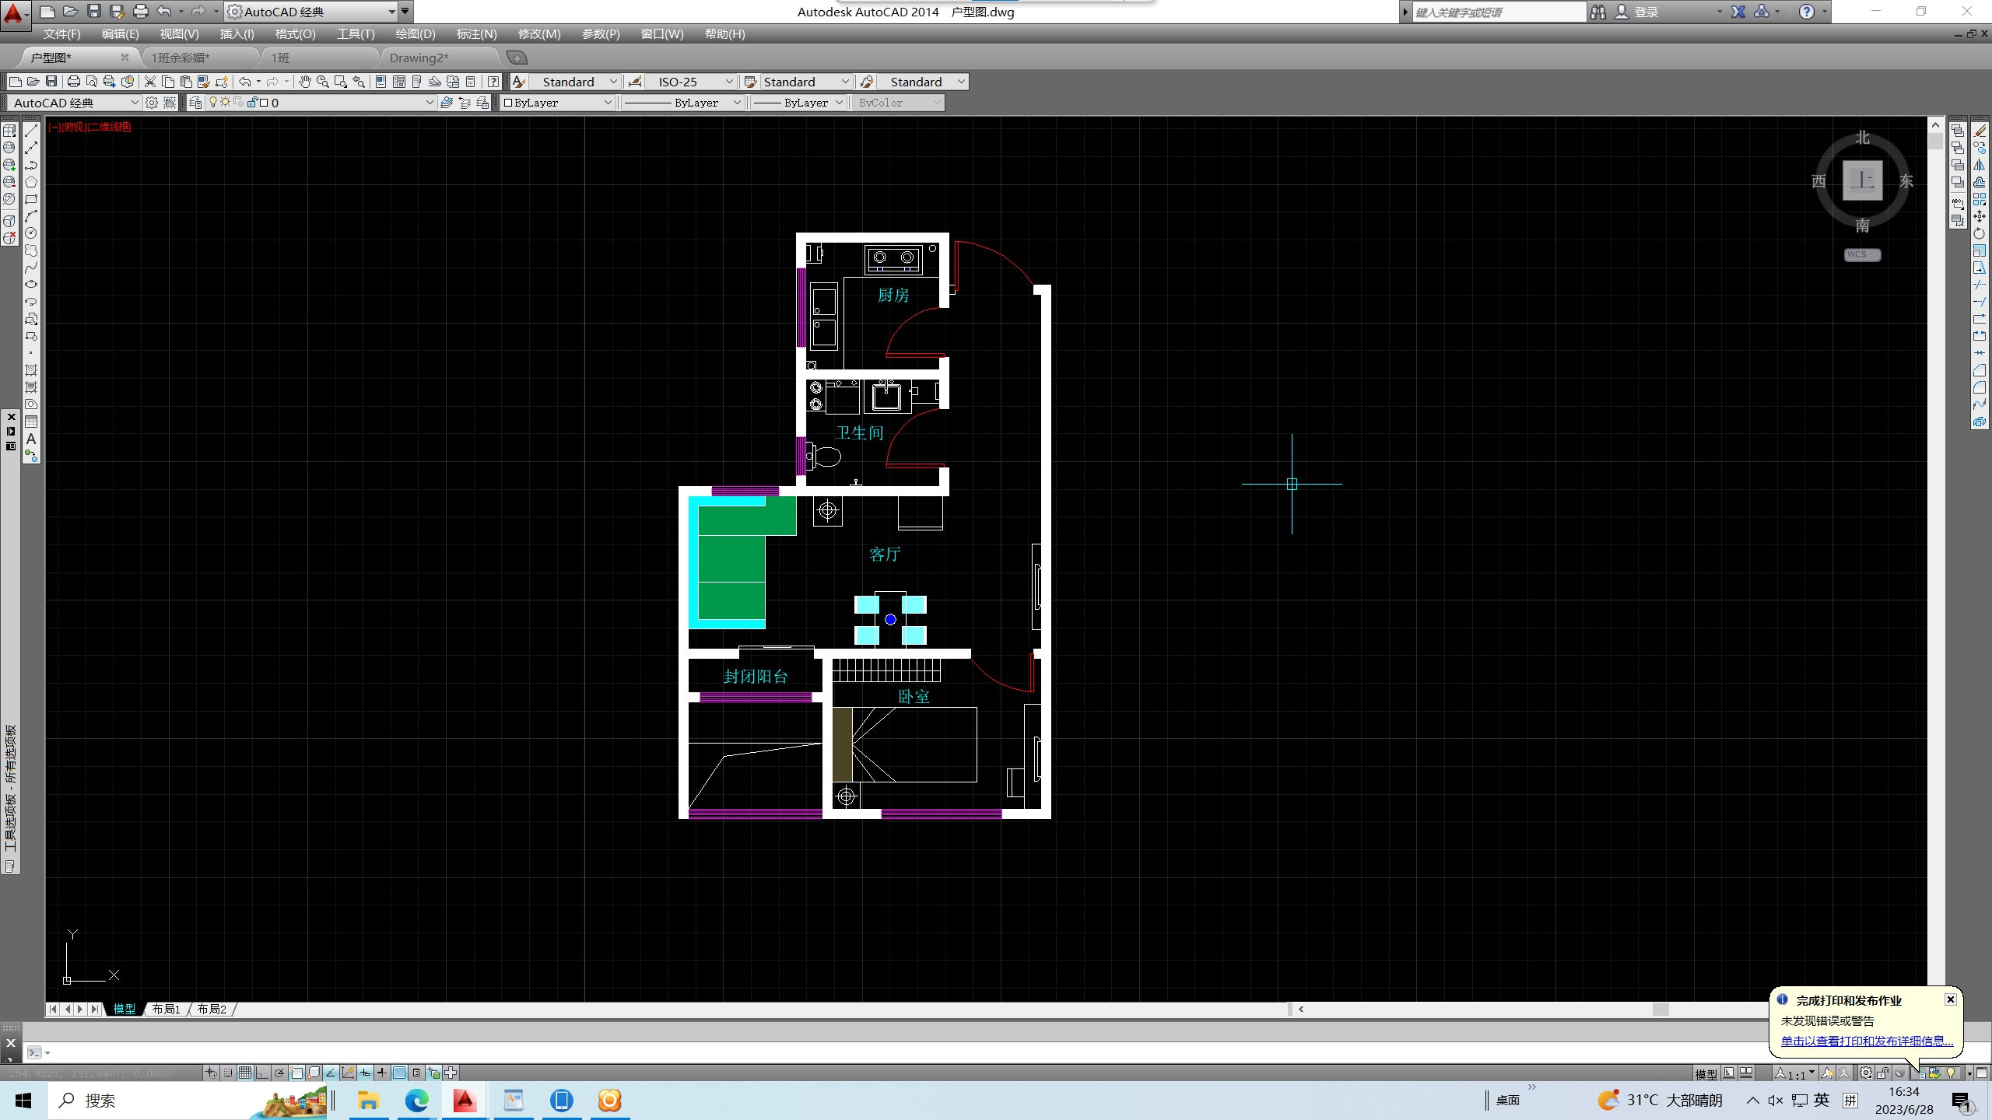Open the ByLayer color control dropdown
The width and height of the screenshot is (1992, 1120).
(x=608, y=103)
